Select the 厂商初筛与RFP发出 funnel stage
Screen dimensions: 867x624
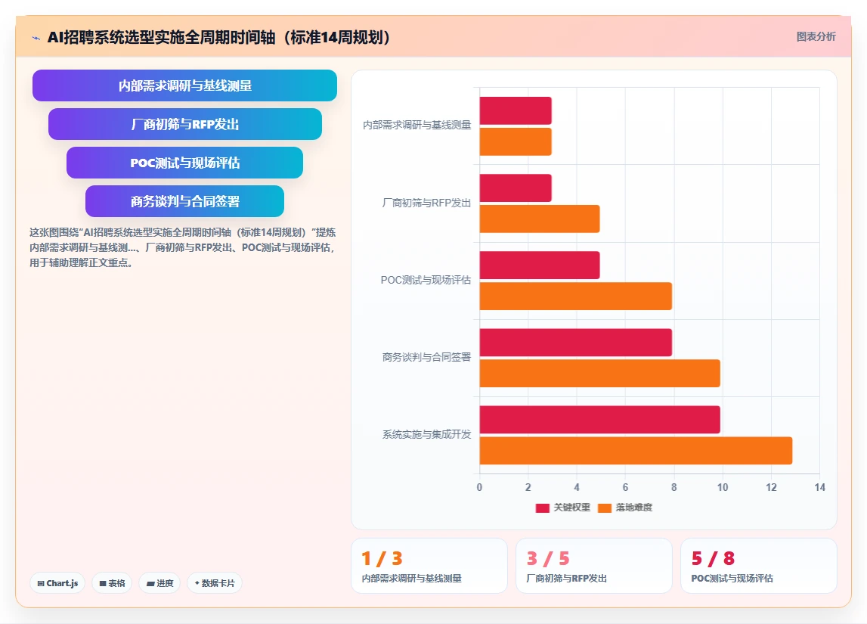point(184,124)
